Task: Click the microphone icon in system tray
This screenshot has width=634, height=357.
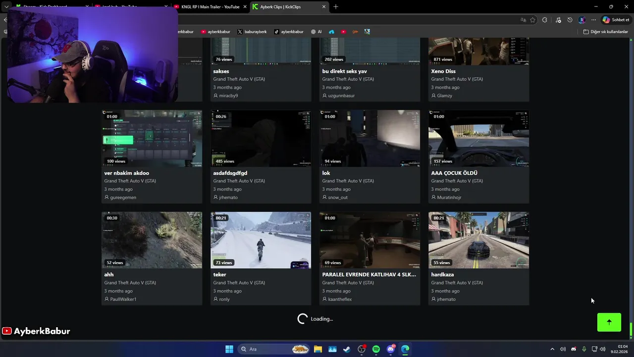Action: pos(584,349)
